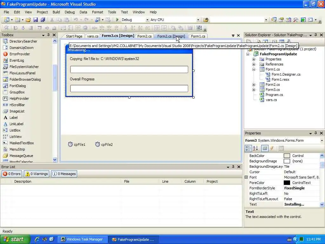Click the Project column header in Error List

click(223, 181)
